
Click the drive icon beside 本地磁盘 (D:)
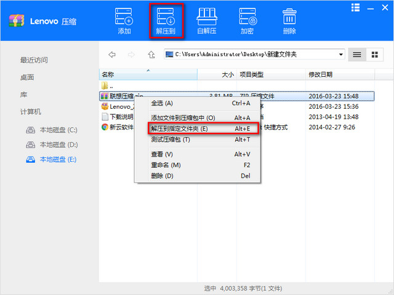tap(31, 145)
